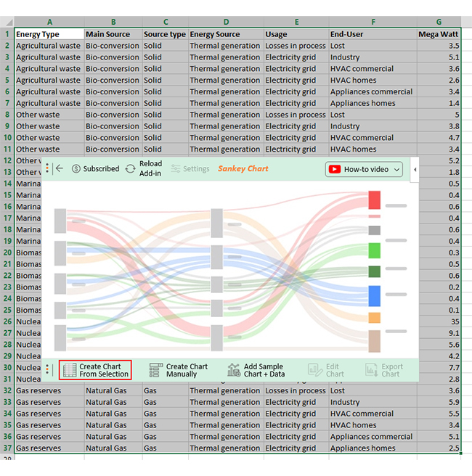The height and width of the screenshot is (476, 472).
Task: Select row 37 header
Action: pyautogui.click(x=7, y=448)
